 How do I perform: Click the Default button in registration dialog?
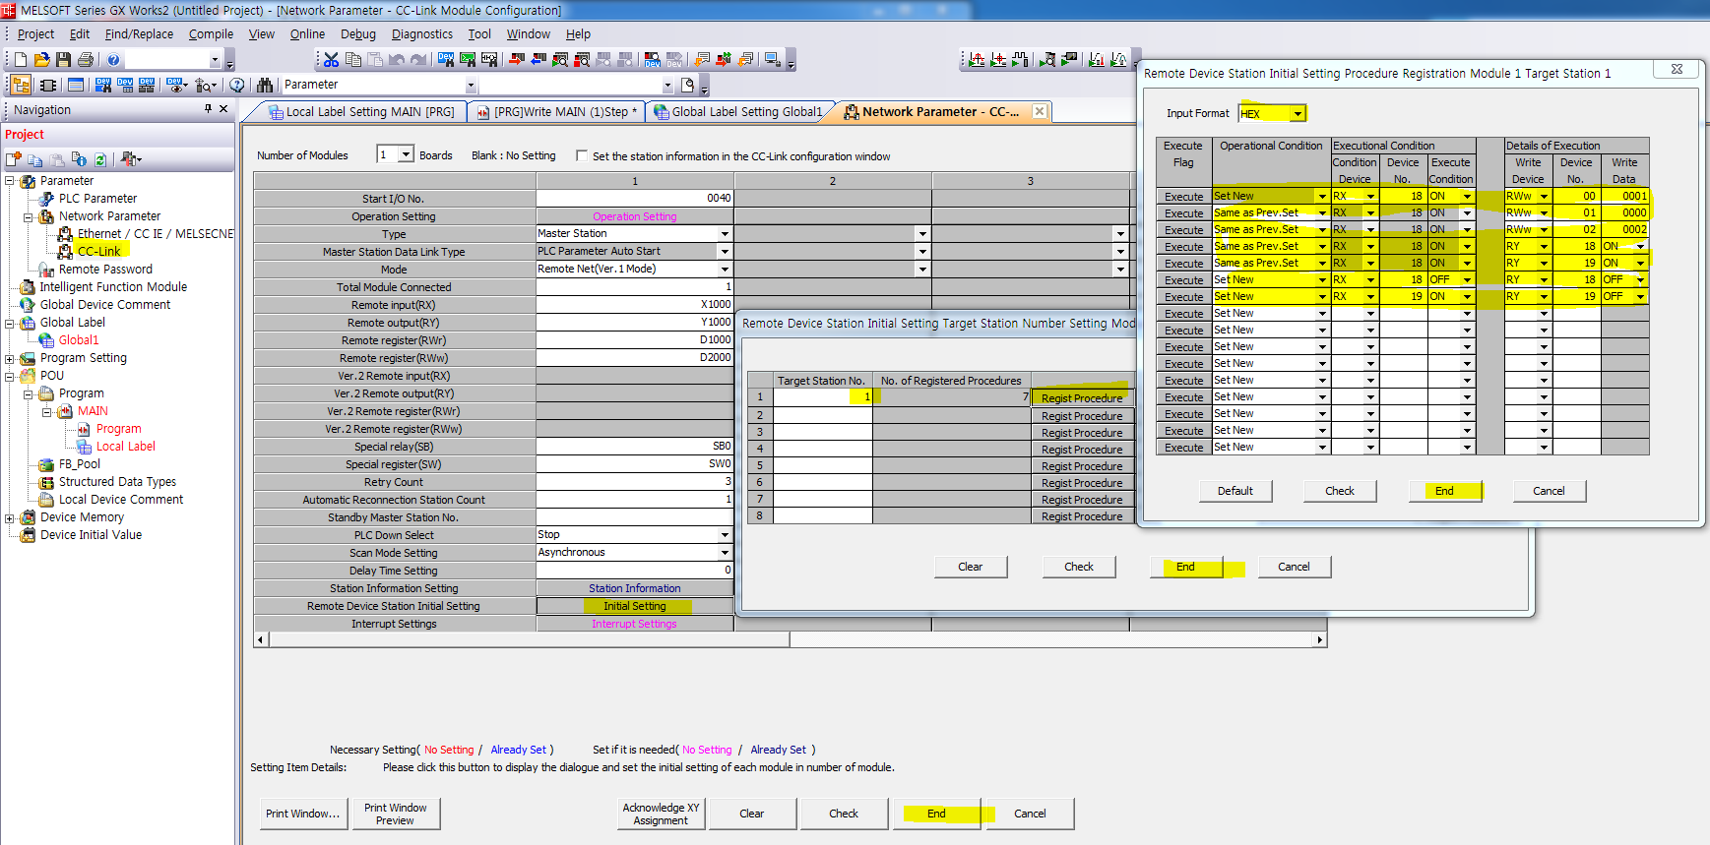click(1235, 491)
